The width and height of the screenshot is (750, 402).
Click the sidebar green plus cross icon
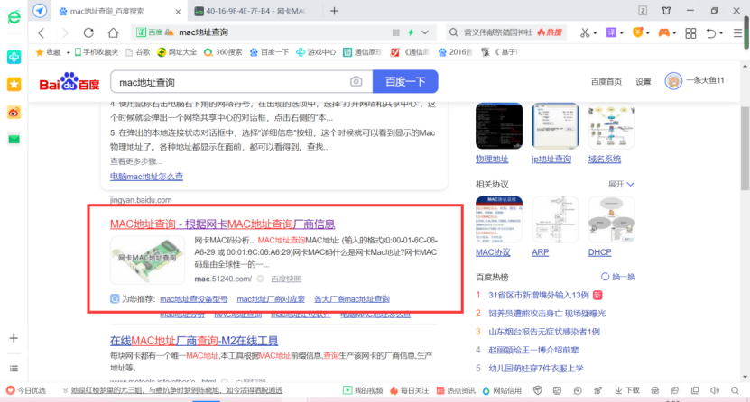14,57
